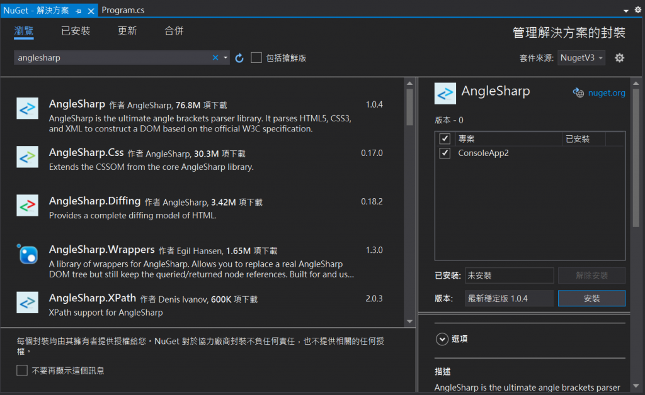This screenshot has height=395, width=645.
Task: Click the ConsoleApp2 project row name
Action: (x=483, y=153)
